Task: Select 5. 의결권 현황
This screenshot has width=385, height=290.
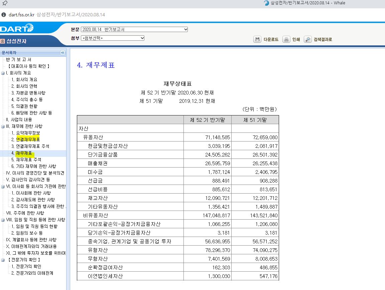Action: [x=24, y=106]
